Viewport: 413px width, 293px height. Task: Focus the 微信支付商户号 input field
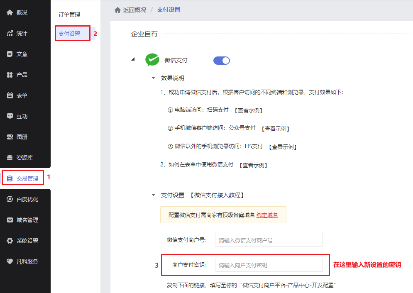click(x=269, y=240)
